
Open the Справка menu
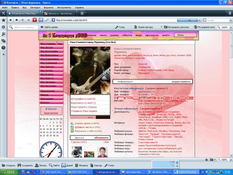[x=79, y=7]
